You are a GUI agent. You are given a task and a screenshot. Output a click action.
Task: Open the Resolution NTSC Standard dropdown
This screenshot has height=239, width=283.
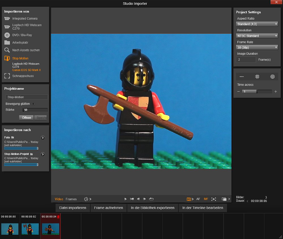tap(257, 36)
